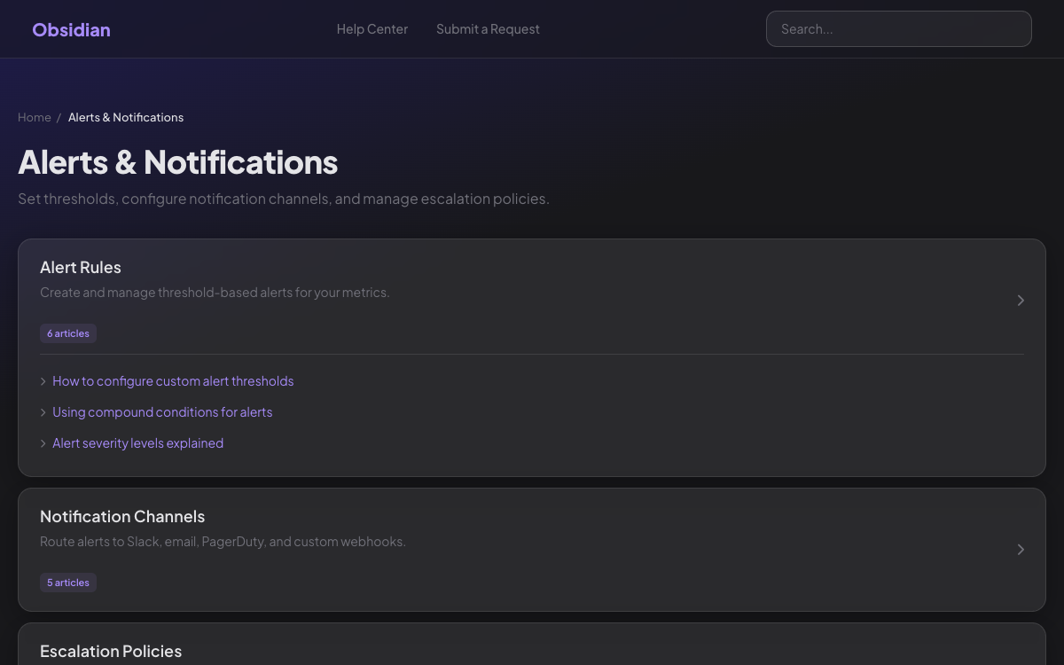1064x665 pixels.
Task: Click the 6 articles badge
Action: (68, 333)
